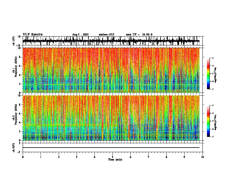
Task: Click the 8 minute tick label on time axis
Action: click(x=166, y=157)
